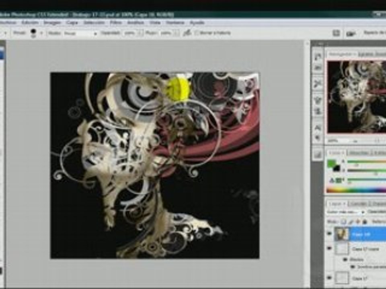
Task: Switch to the Navegador tab
Action: (x=342, y=54)
